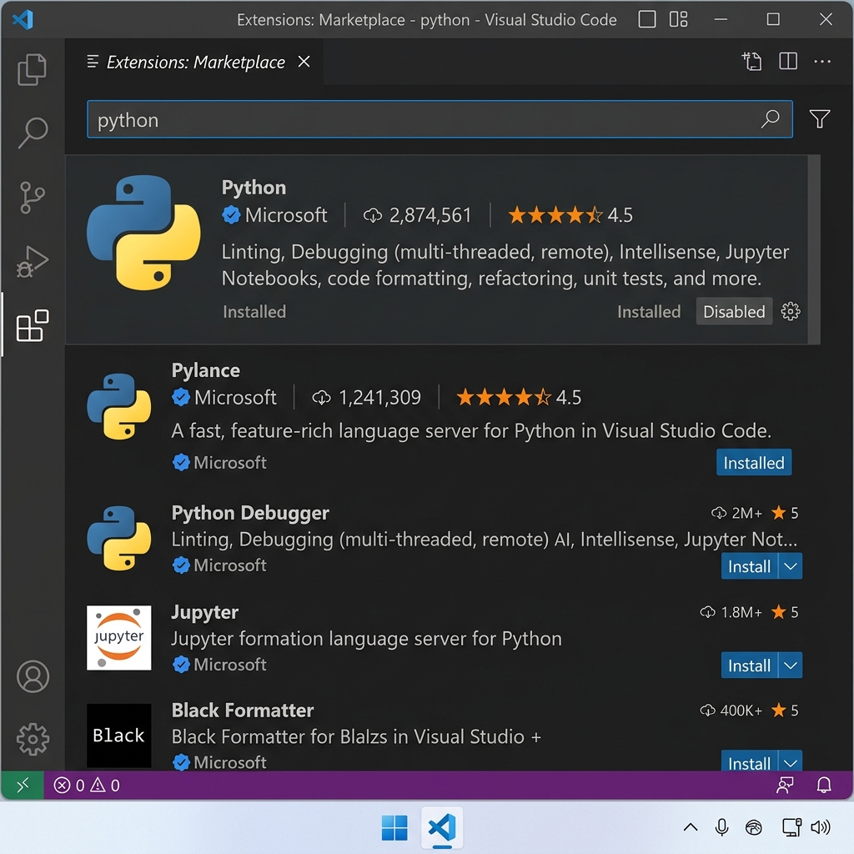854x854 pixels.
Task: Click the magnifier icon in search box
Action: (x=770, y=118)
